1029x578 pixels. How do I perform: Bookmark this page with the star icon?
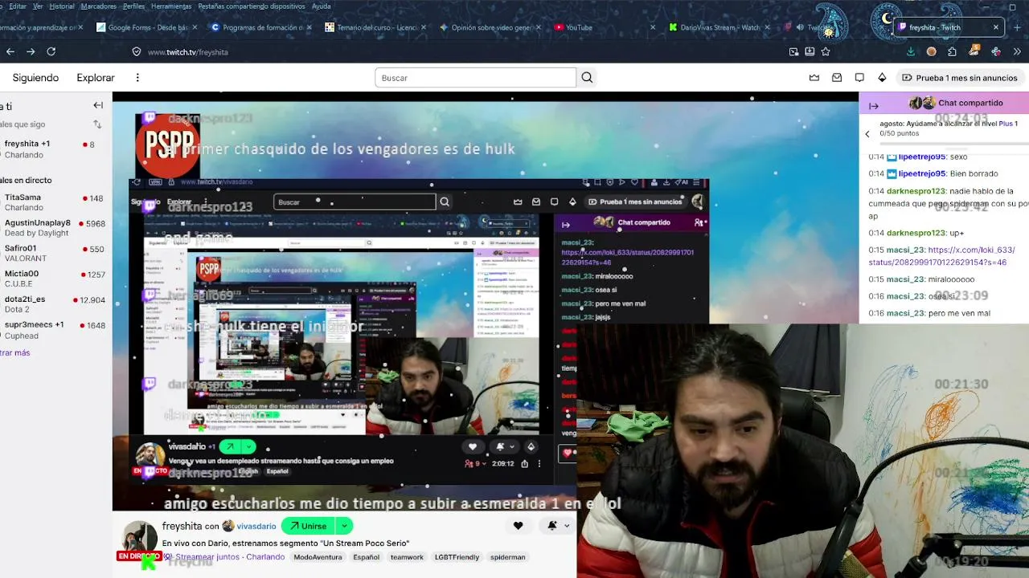pyautogui.click(x=826, y=51)
